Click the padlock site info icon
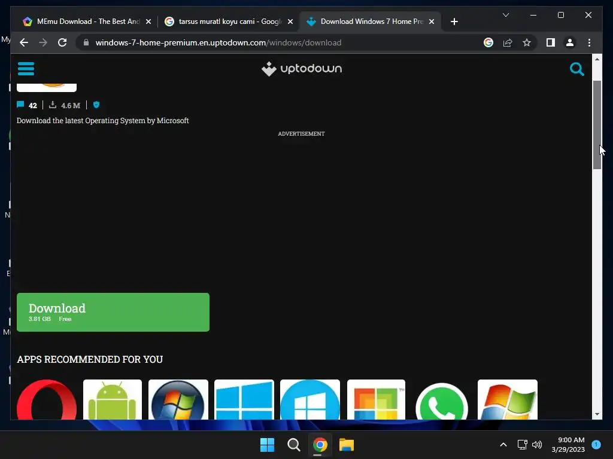The width and height of the screenshot is (613, 459). [x=86, y=42]
